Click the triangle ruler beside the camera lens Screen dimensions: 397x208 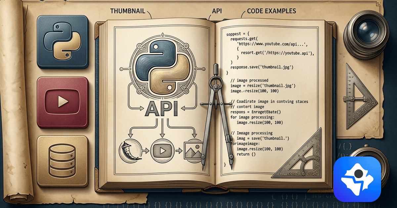360,96
